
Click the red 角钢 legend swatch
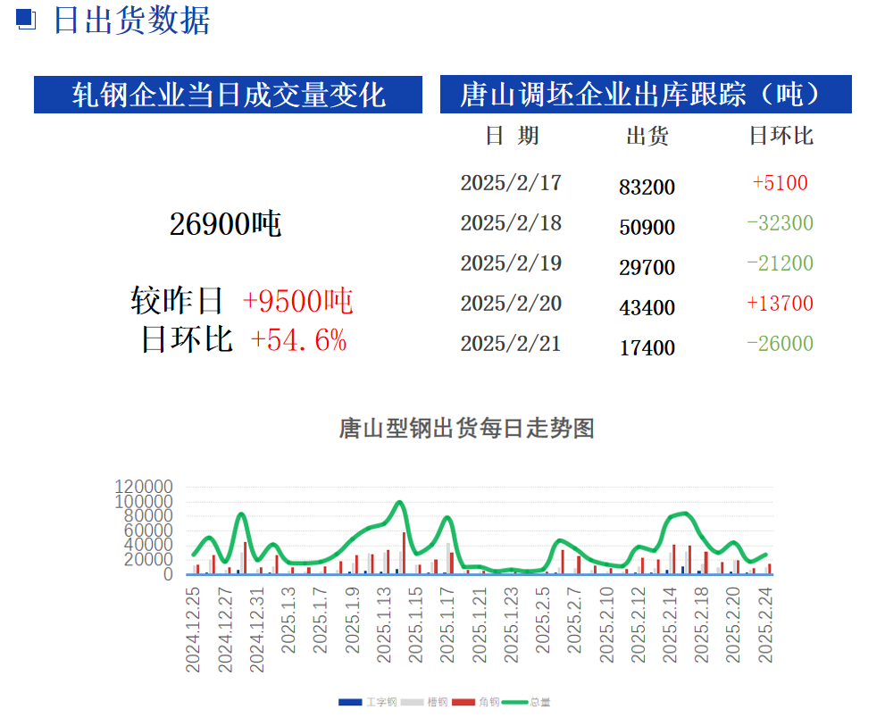pos(463,703)
